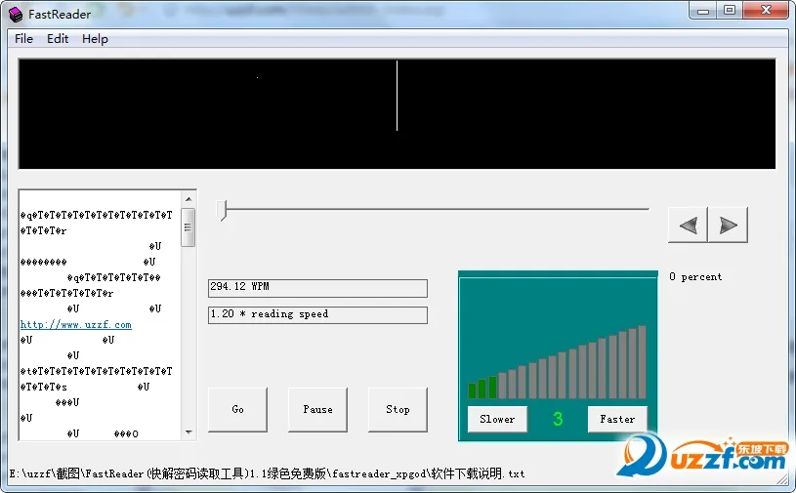Click the left arrow back button
This screenshot has width=796, height=493.
pyautogui.click(x=688, y=226)
